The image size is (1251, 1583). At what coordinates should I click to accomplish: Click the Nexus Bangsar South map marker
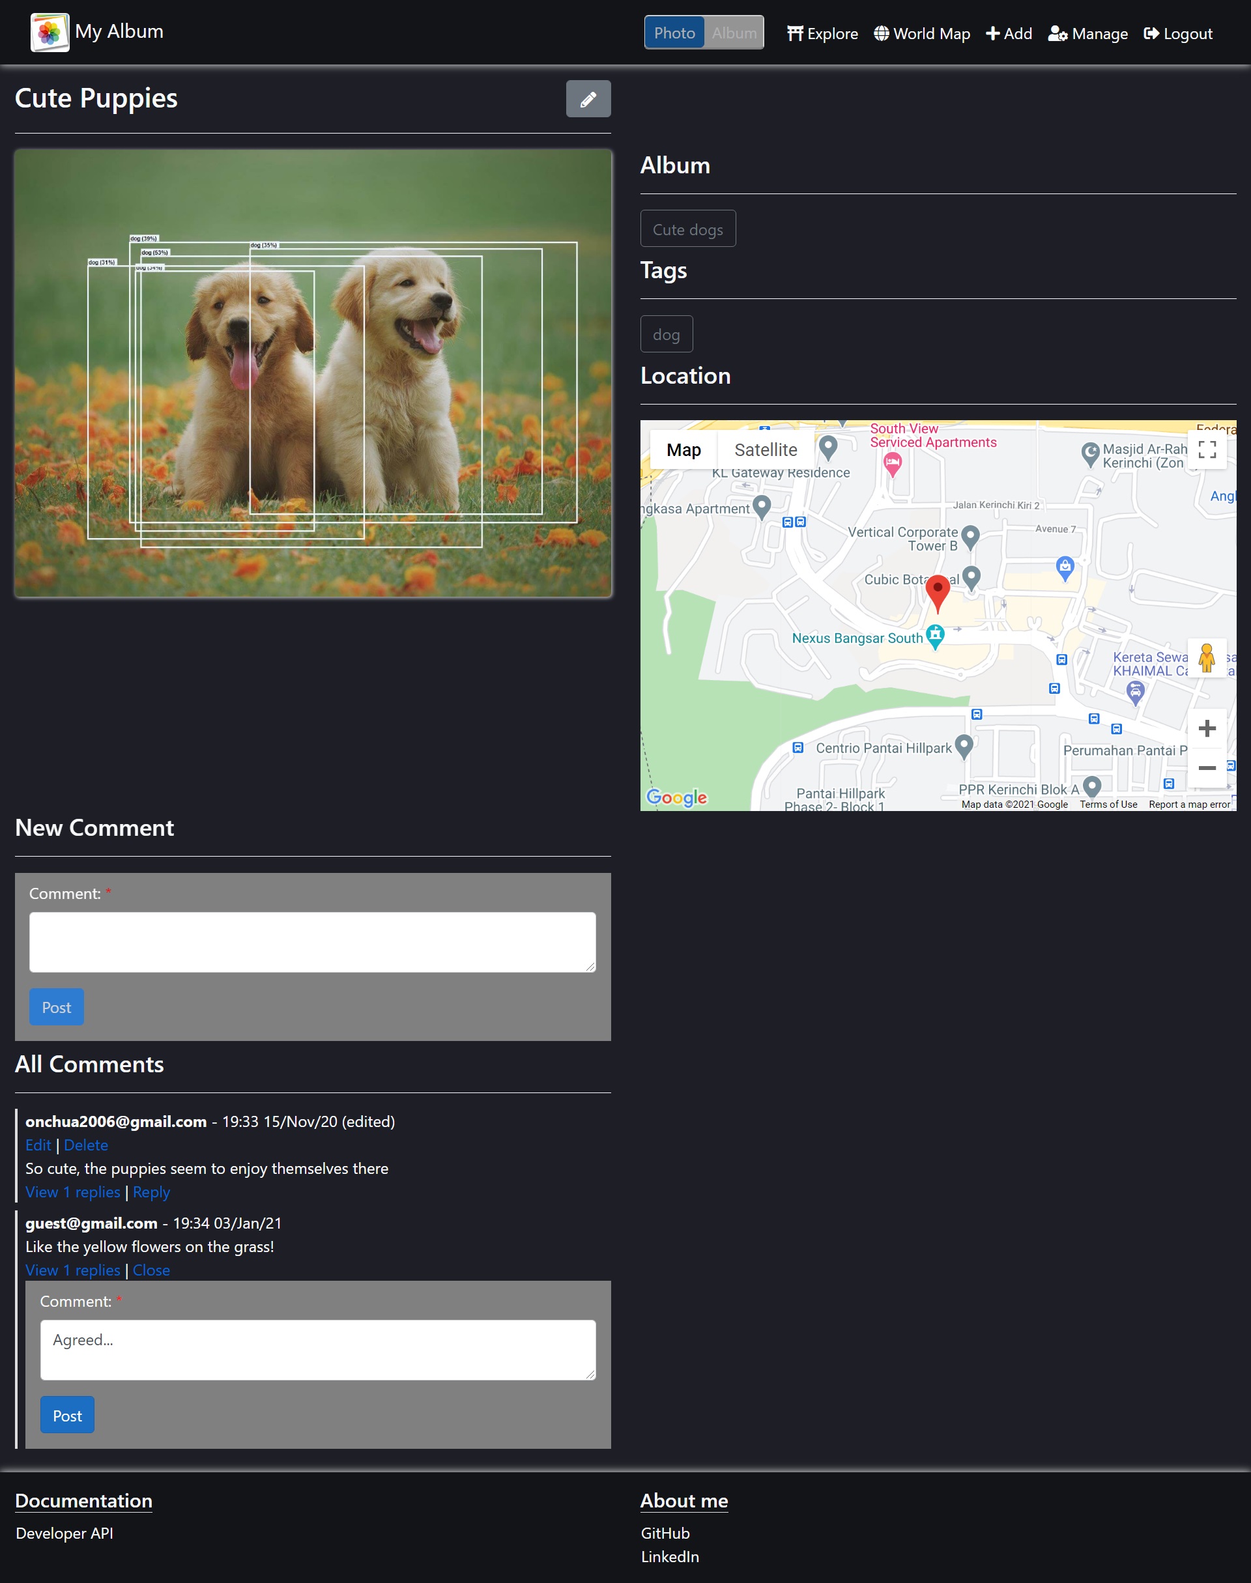coord(934,636)
